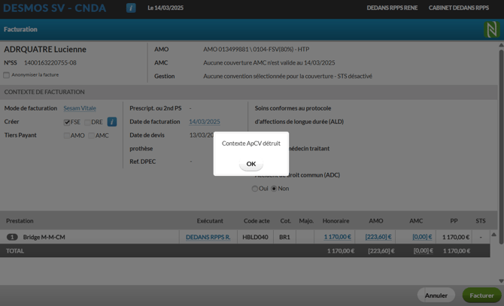Select the Non radio button
This screenshot has height=306, width=504.
coord(274,189)
